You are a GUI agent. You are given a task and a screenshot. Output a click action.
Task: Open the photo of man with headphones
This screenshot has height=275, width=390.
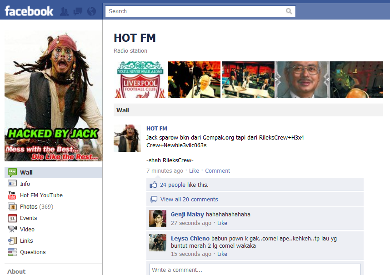(194, 80)
